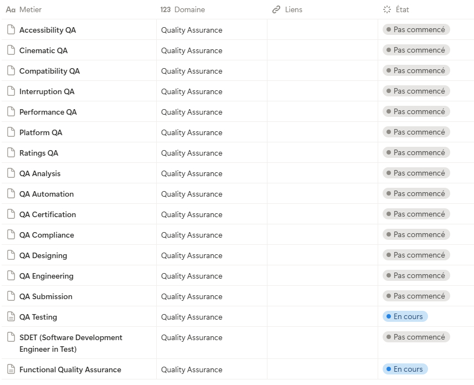Select the empty Liens cell for Compatibility QA
Screen dimensions: 474x385
pos(322,71)
